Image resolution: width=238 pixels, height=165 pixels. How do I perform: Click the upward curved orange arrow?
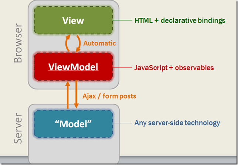coord(68,43)
